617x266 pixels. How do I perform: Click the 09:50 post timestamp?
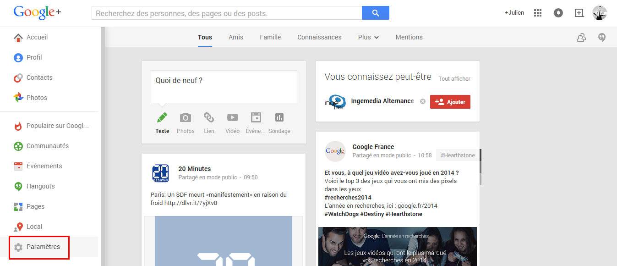pyautogui.click(x=251, y=177)
